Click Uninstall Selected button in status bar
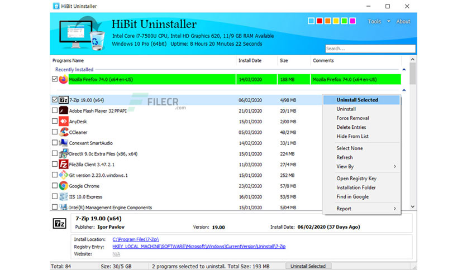Viewport: 467px width, 270px height. tap(308, 266)
